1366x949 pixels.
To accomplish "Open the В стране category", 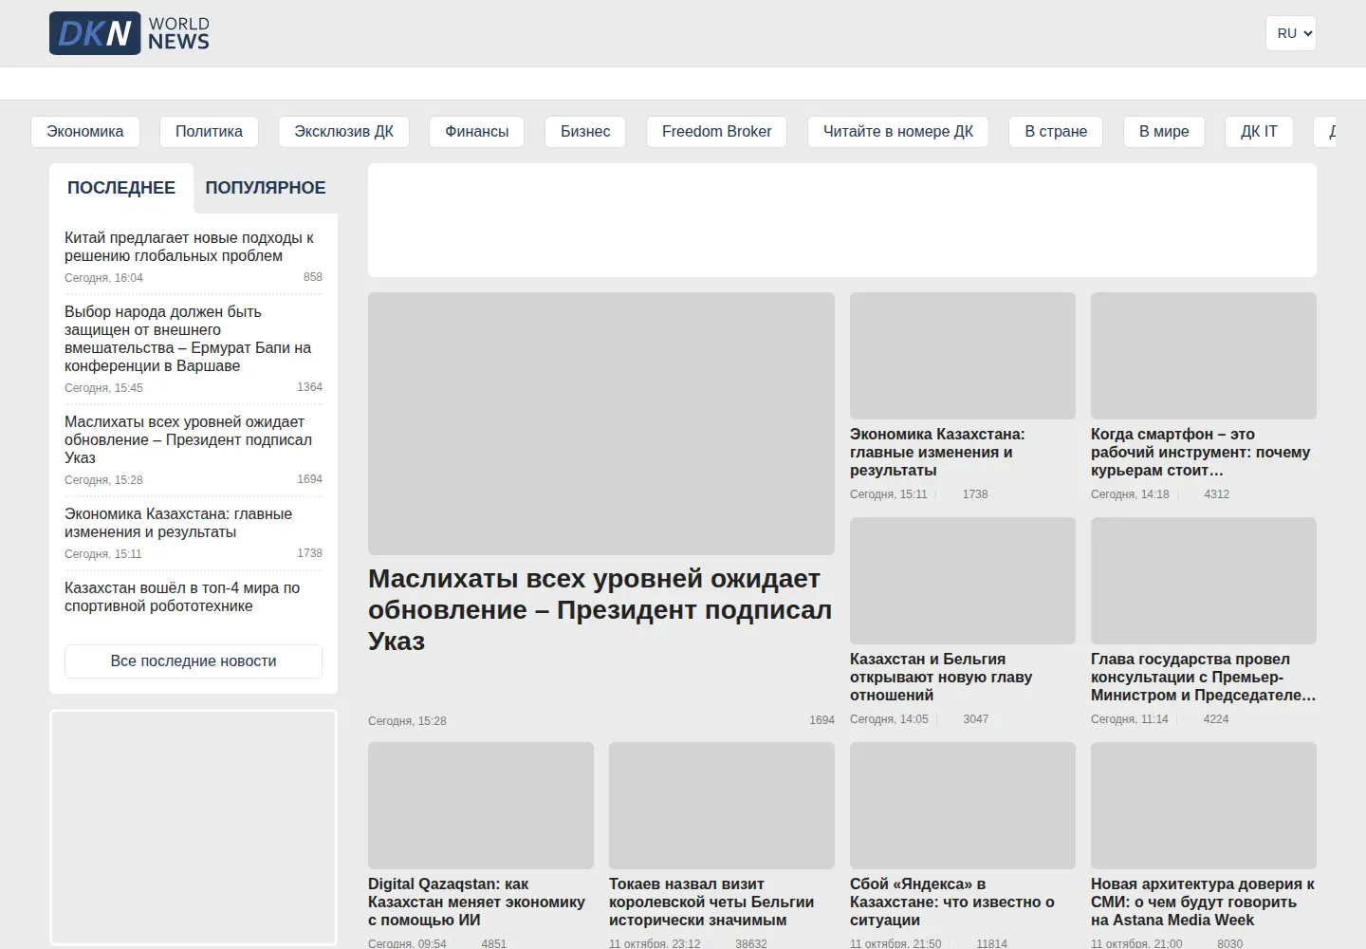I will click(1056, 132).
